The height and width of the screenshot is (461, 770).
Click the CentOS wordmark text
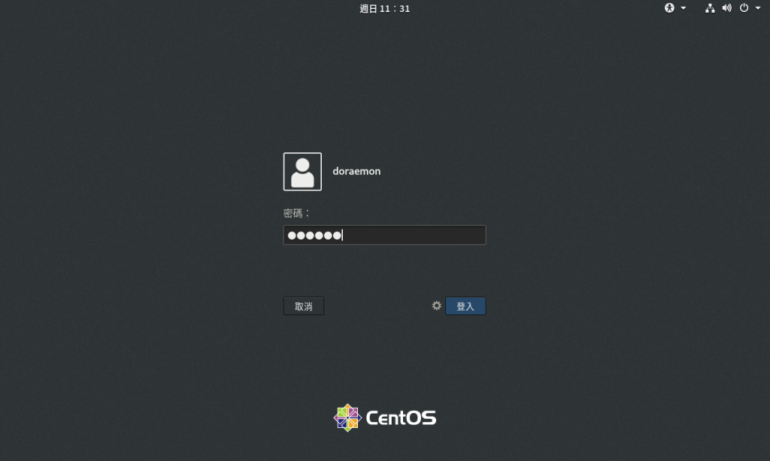pos(402,418)
